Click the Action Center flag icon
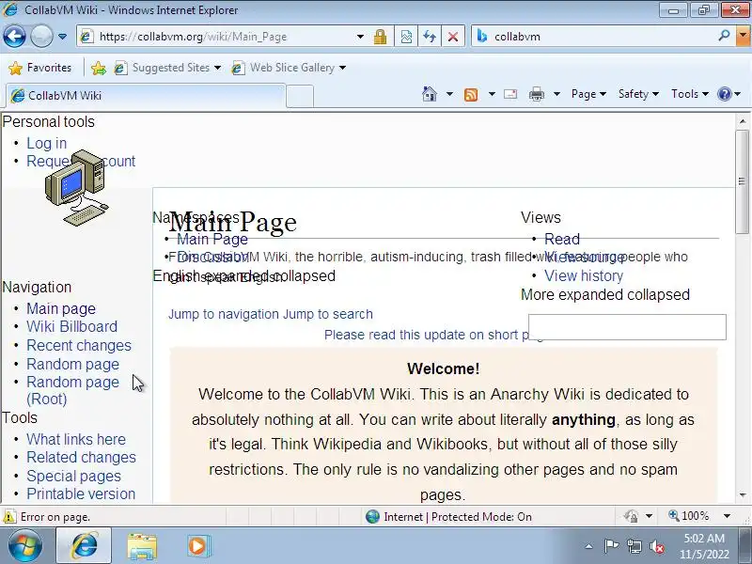The height and width of the screenshot is (564, 752). pos(611,546)
